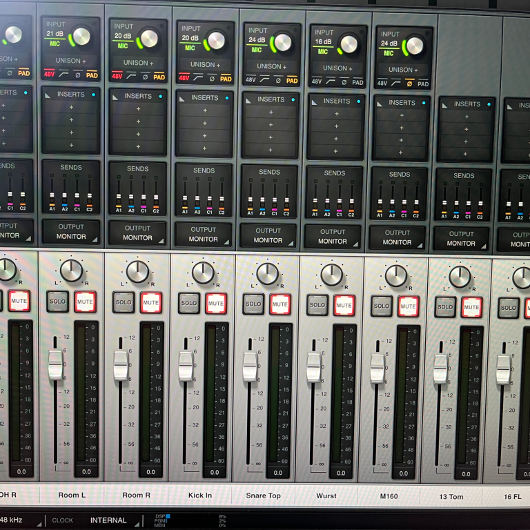Click the third insert plus slot on Snare Top
Viewport: 530px width, 530px height.
271,137
